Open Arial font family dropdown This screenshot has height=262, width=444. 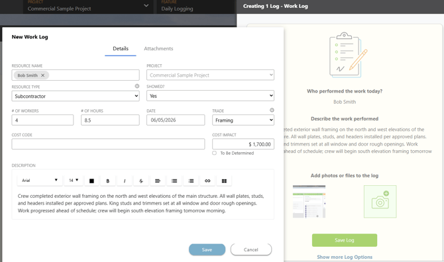[40, 181]
